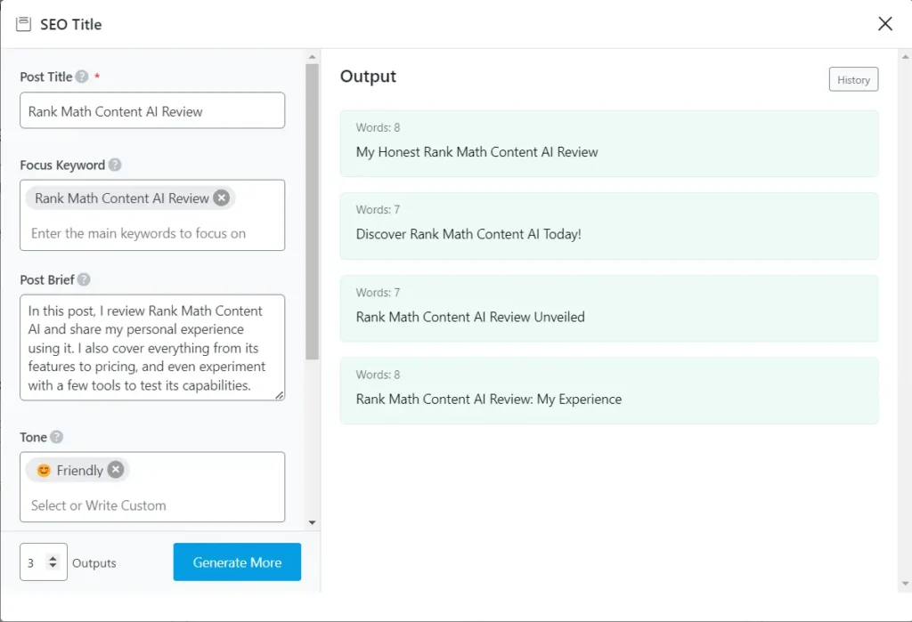Click into the Post Brief text area

point(152,348)
